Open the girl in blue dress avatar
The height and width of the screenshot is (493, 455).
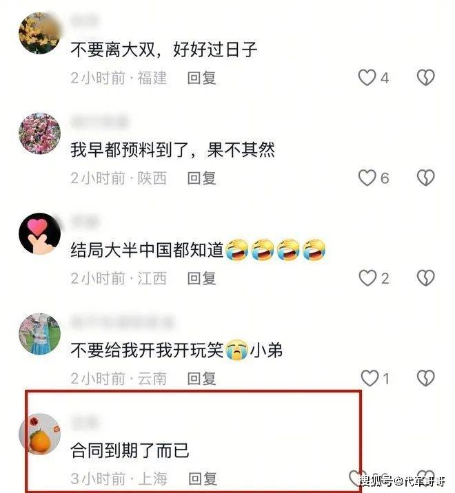39,334
